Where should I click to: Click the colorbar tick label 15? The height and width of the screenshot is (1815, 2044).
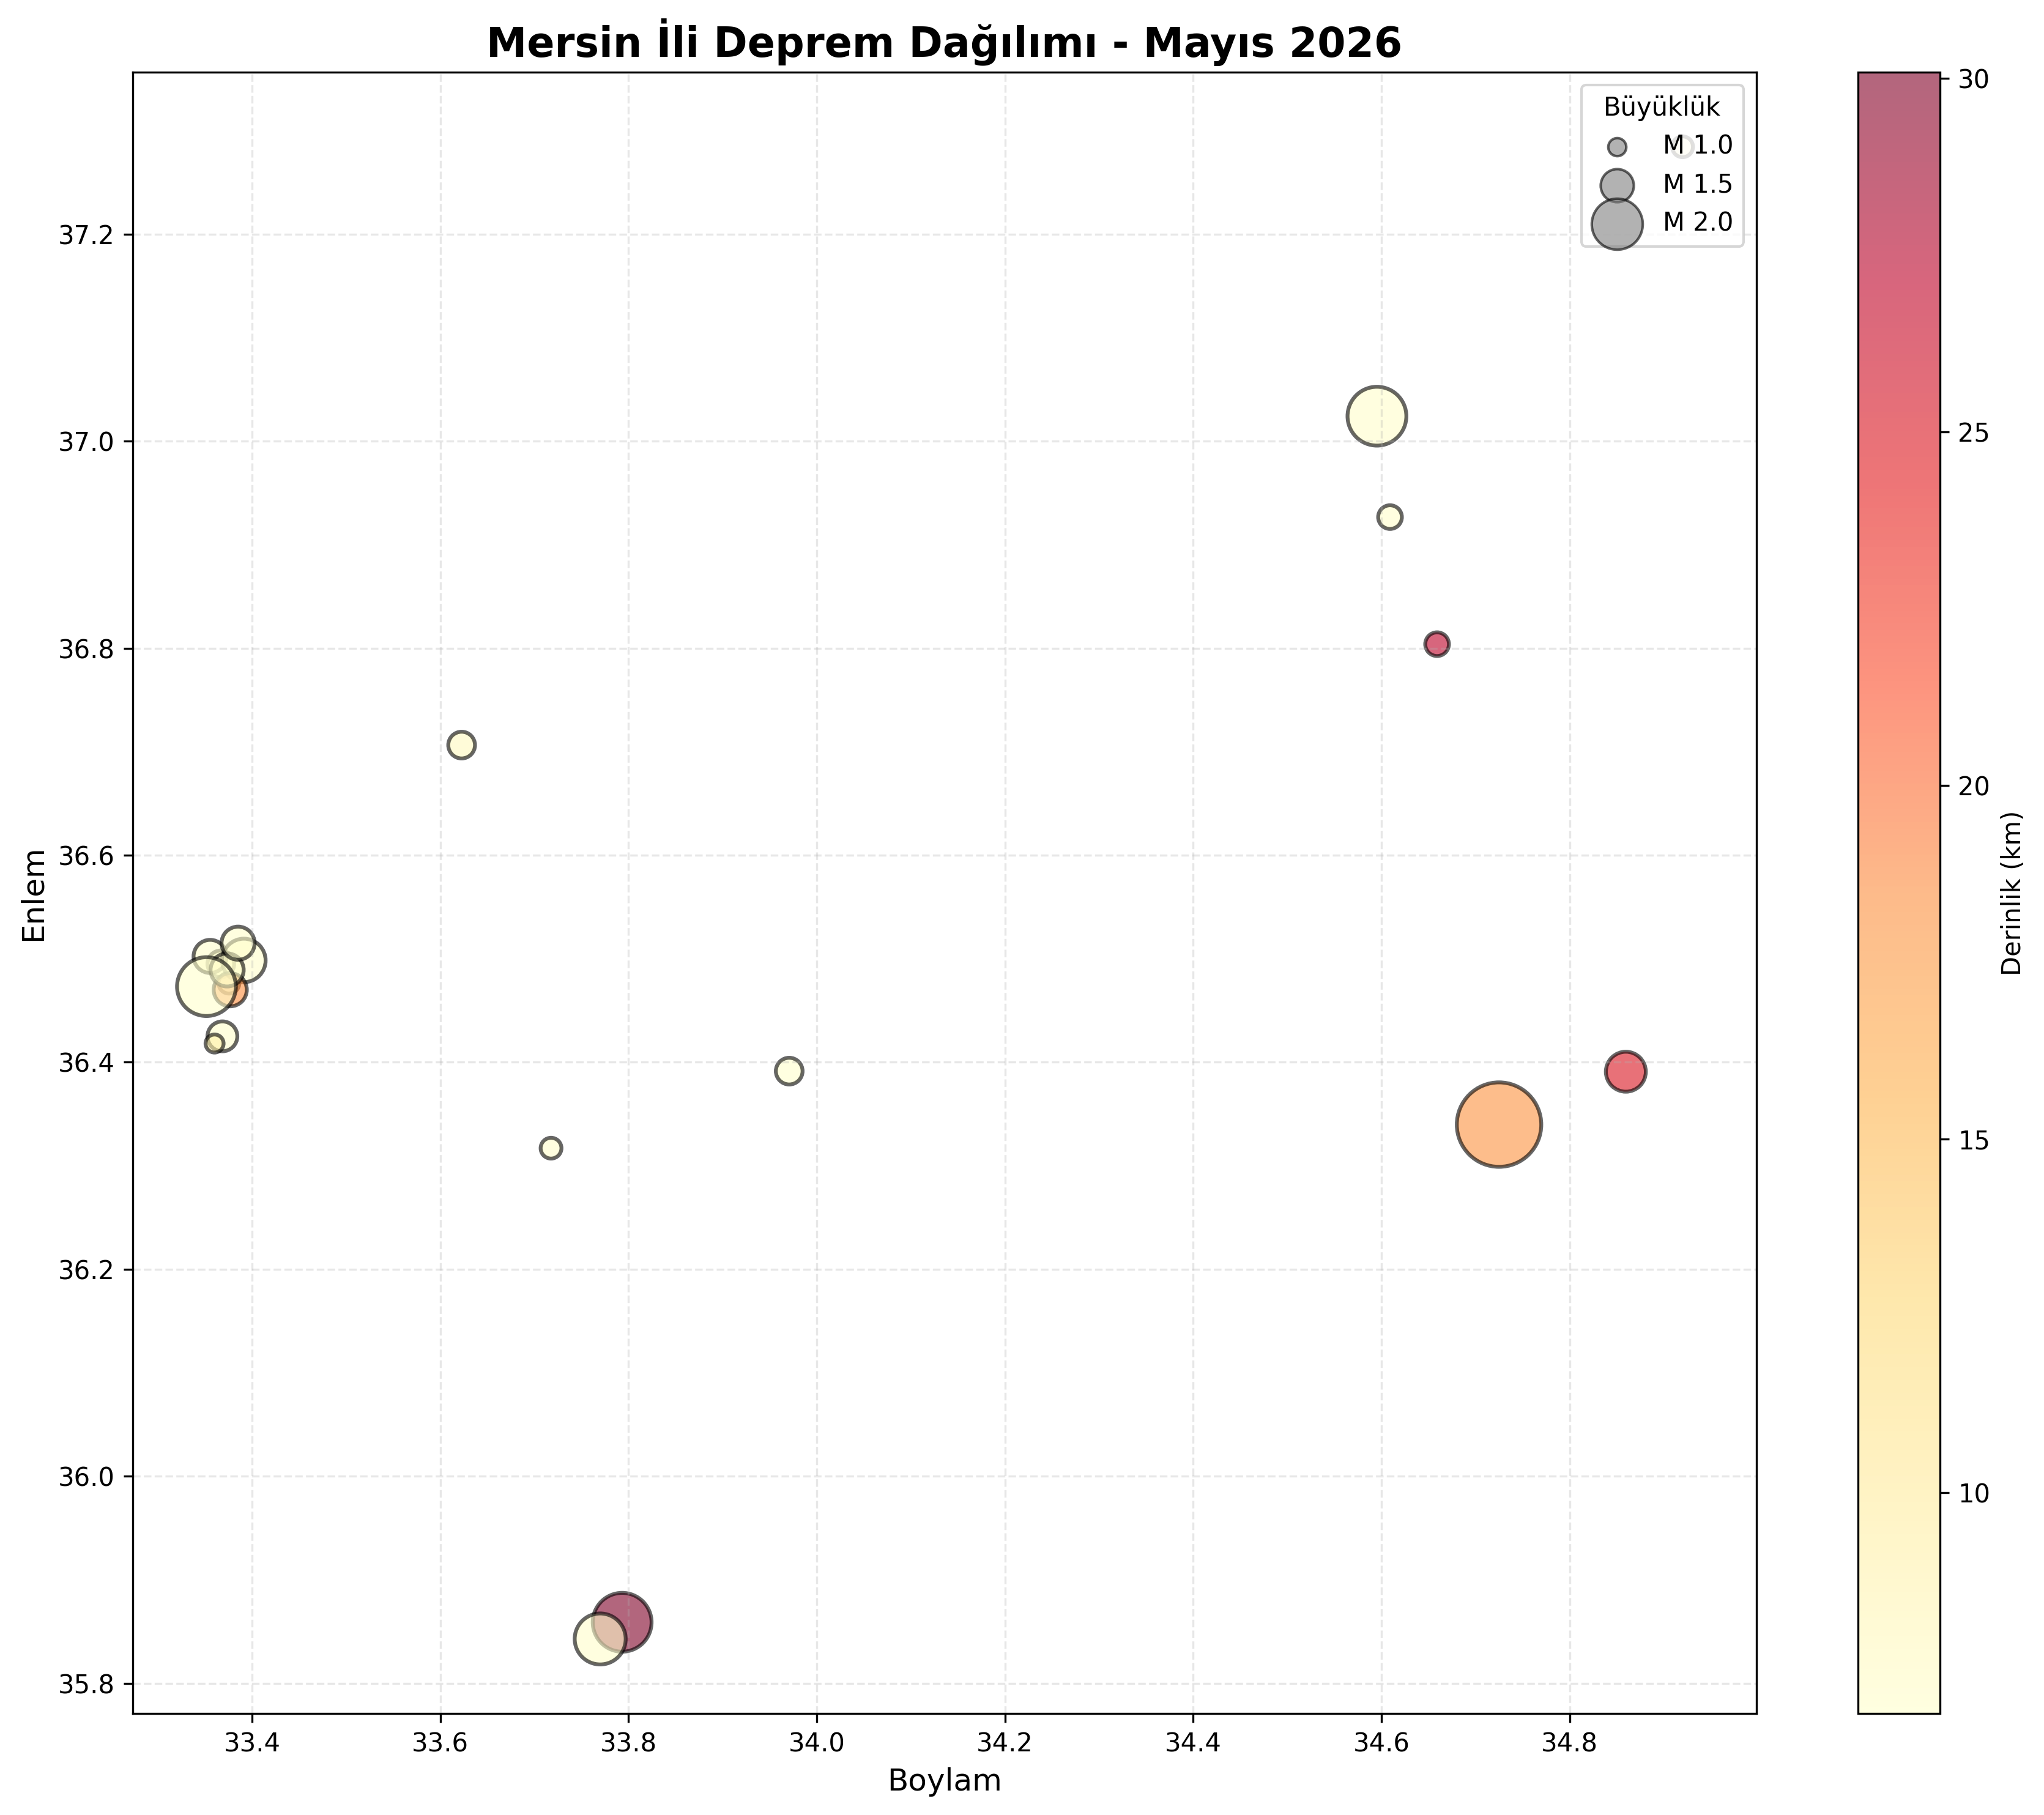(1975, 1140)
